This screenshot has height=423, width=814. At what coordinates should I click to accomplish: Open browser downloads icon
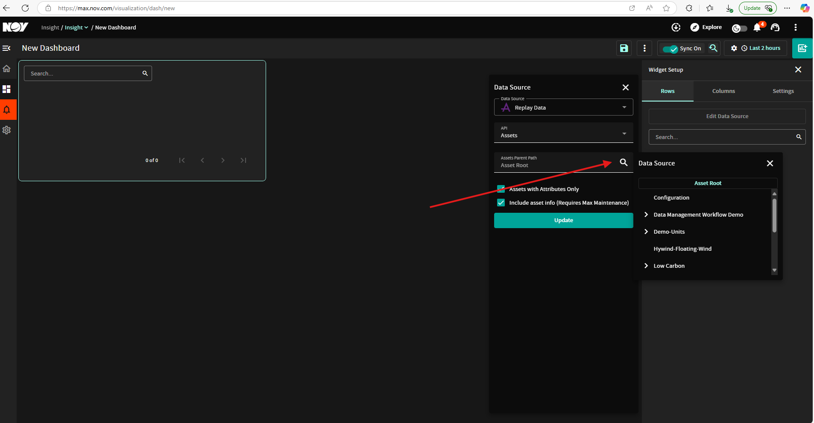pyautogui.click(x=729, y=8)
